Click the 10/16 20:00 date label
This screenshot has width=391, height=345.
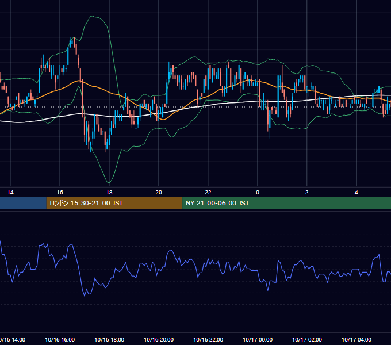pyautogui.click(x=159, y=339)
